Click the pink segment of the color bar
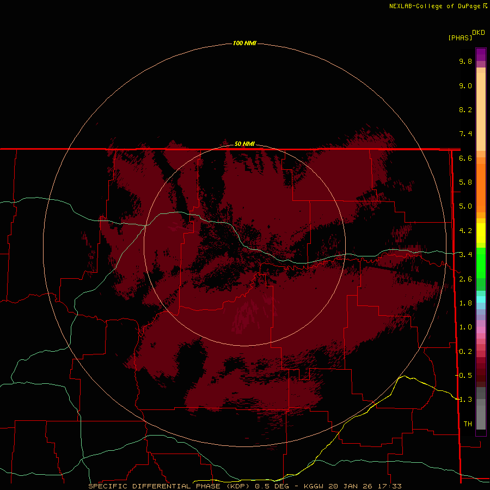The height and width of the screenshot is (490, 490). 481,330
